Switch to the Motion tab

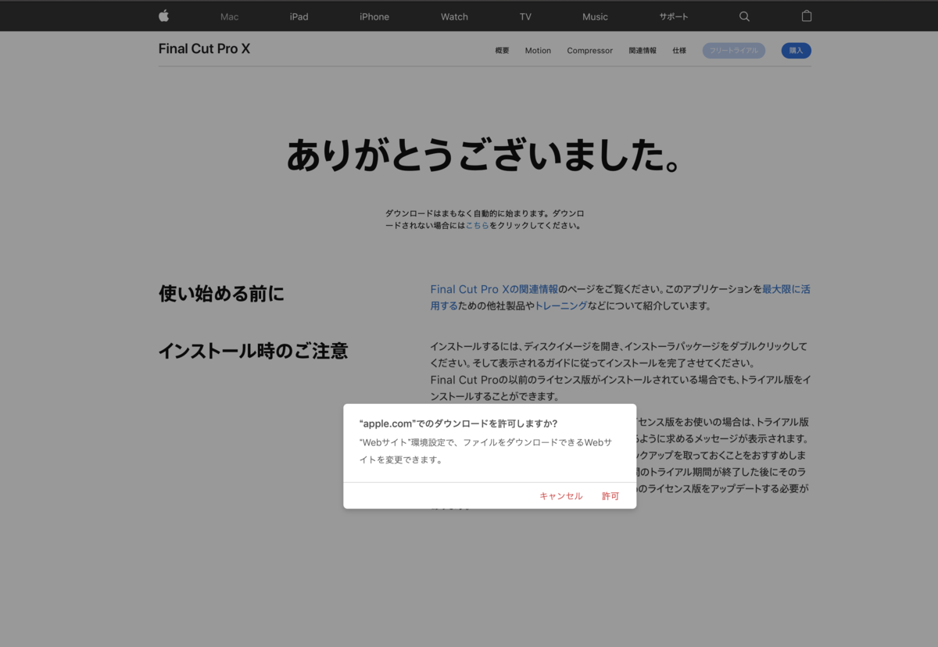538,50
